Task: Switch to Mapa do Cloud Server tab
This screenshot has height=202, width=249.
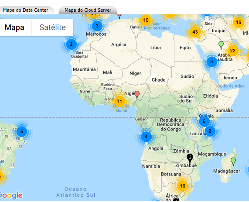Action: point(88,10)
